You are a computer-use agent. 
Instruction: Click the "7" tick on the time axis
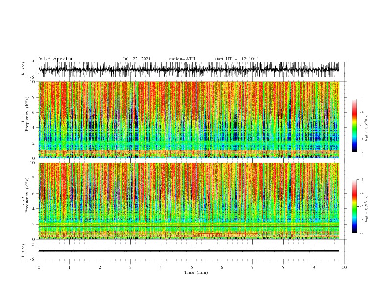click(253, 267)
